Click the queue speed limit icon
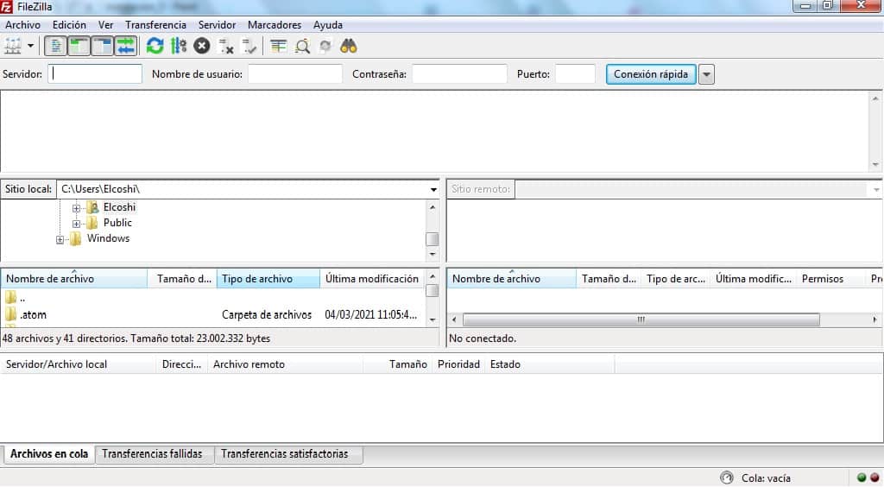The width and height of the screenshot is (884, 487). click(727, 478)
